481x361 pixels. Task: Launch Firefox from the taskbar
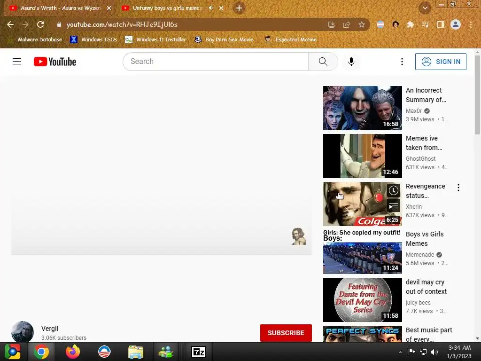(73, 352)
